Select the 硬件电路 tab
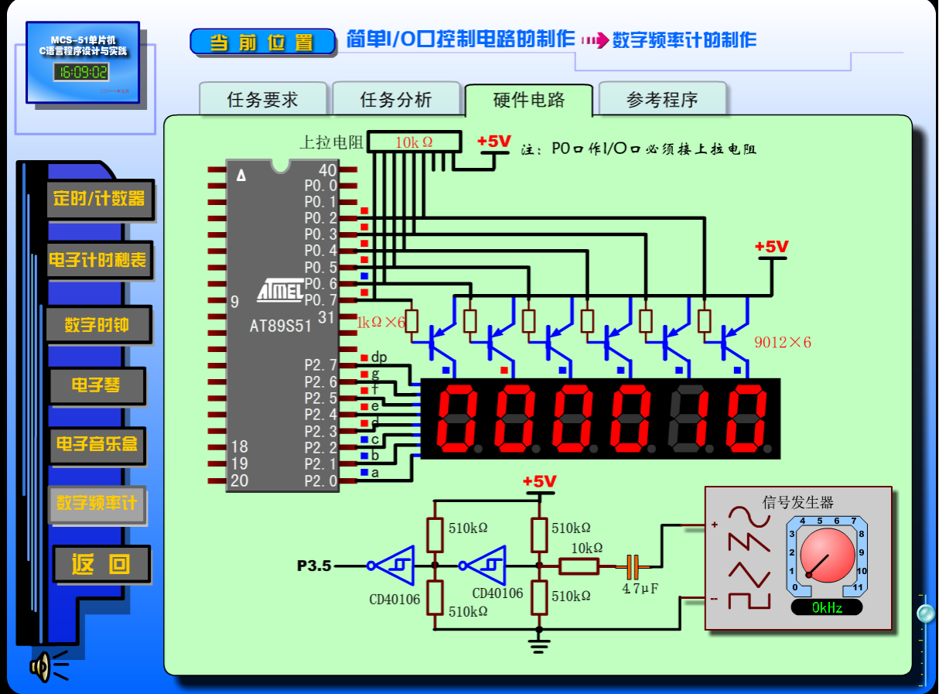Viewport: 939px width, 694px height. [x=529, y=100]
